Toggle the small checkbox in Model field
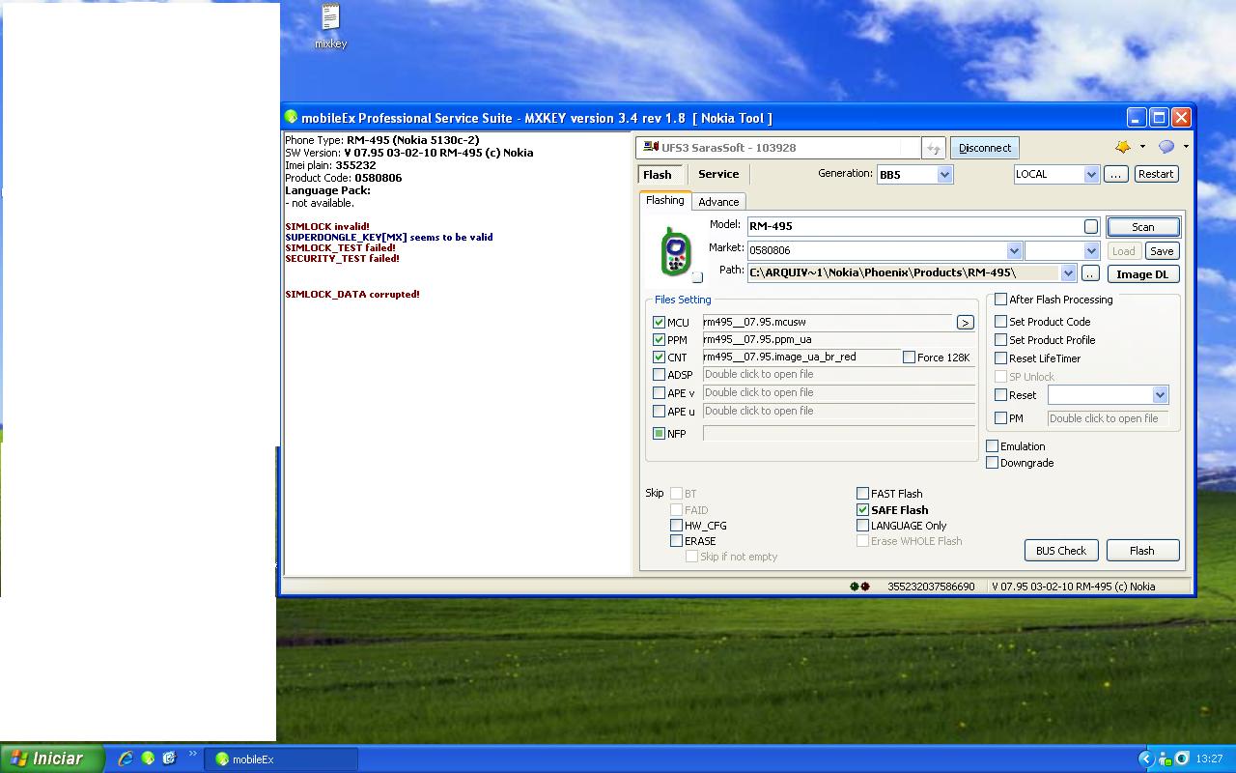Viewport: 1236px width, 773px height. [1091, 226]
